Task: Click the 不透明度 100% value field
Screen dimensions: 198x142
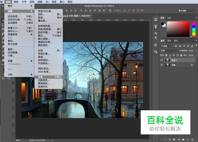Action: click(191, 51)
